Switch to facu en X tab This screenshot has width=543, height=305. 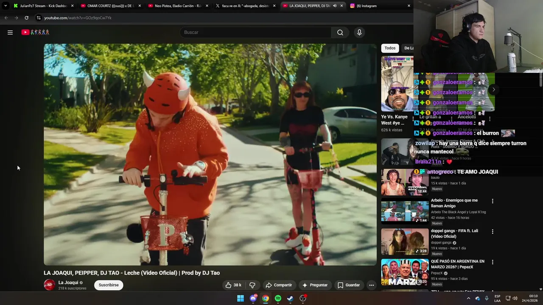click(x=246, y=6)
